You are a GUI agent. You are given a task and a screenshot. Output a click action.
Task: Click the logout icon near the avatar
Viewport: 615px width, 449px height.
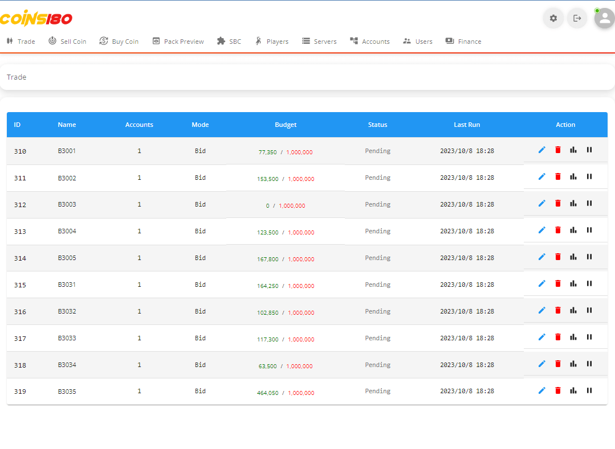[x=577, y=18]
